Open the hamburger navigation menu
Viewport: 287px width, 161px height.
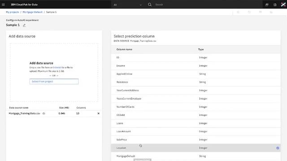3,4
